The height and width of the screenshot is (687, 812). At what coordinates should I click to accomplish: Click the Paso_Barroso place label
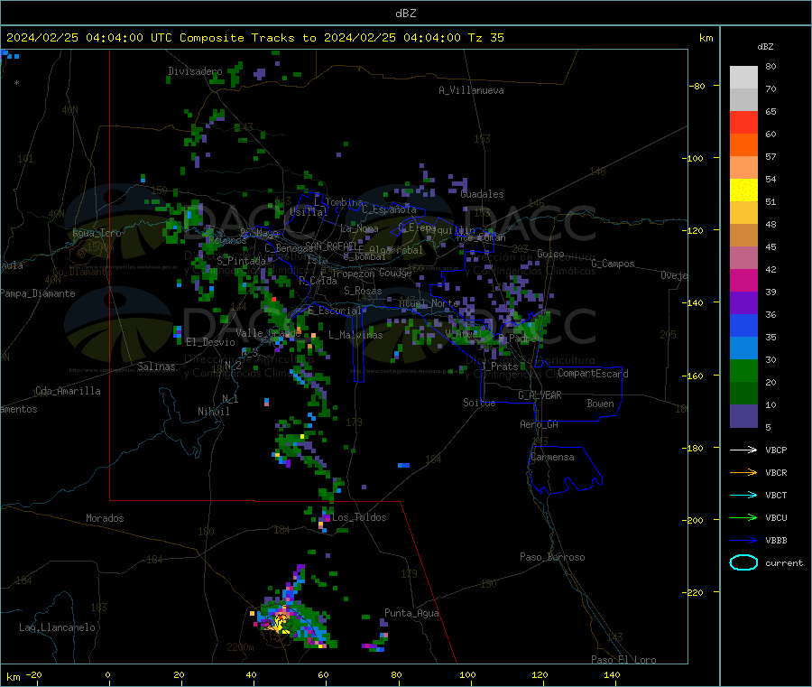pyautogui.click(x=552, y=557)
